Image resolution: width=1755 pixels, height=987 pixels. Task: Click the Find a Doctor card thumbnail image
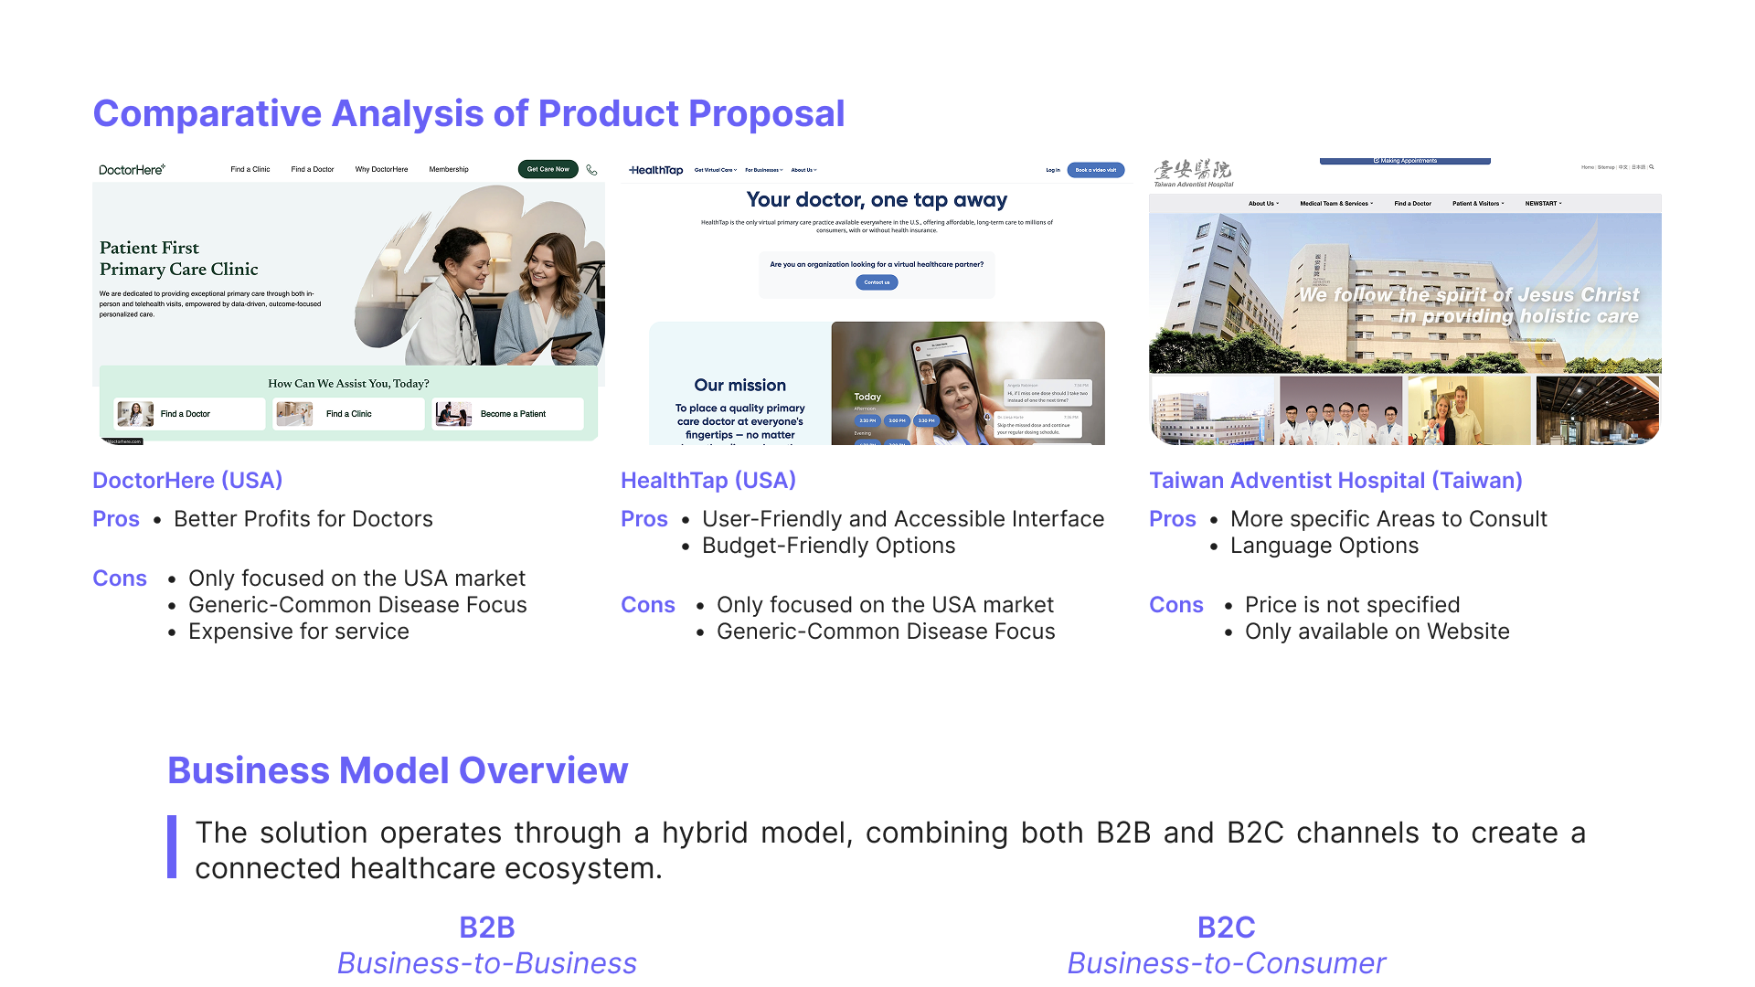coord(135,414)
